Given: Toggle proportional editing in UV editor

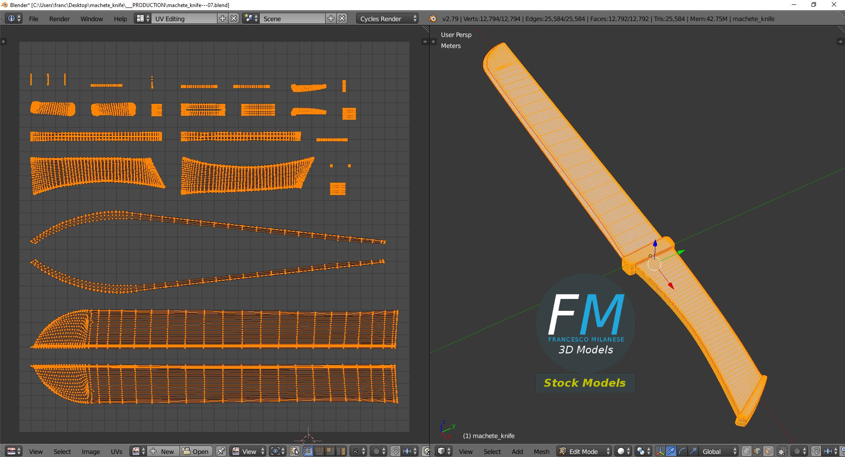Looking at the screenshot, I should (378, 451).
